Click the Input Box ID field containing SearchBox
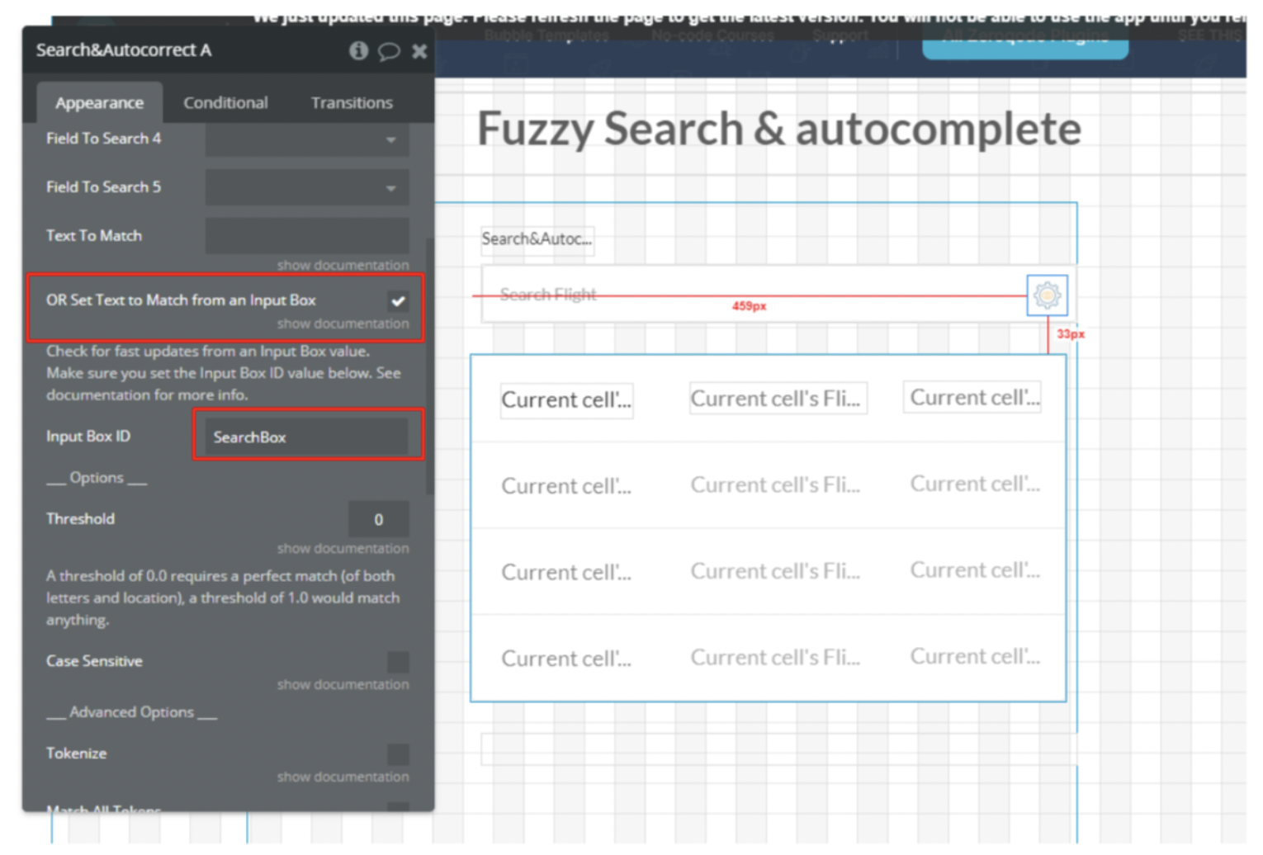 tap(307, 437)
